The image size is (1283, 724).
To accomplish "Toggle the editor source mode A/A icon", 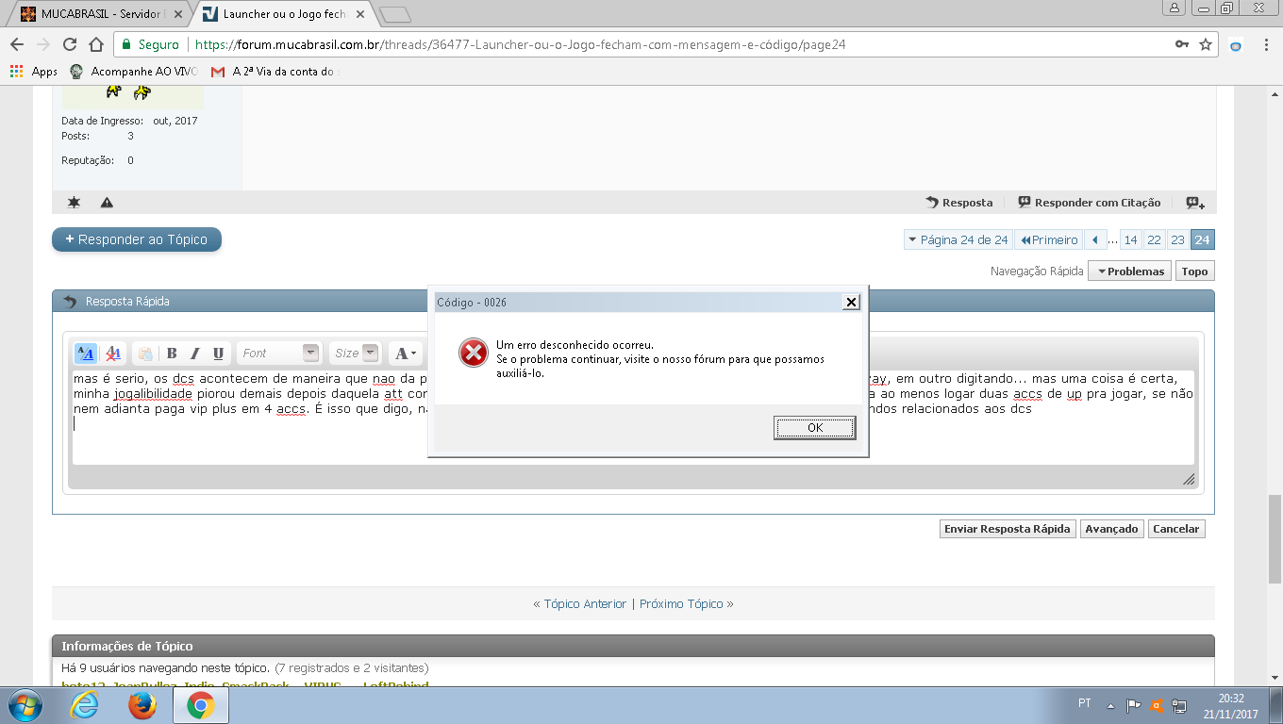I will click(x=85, y=354).
